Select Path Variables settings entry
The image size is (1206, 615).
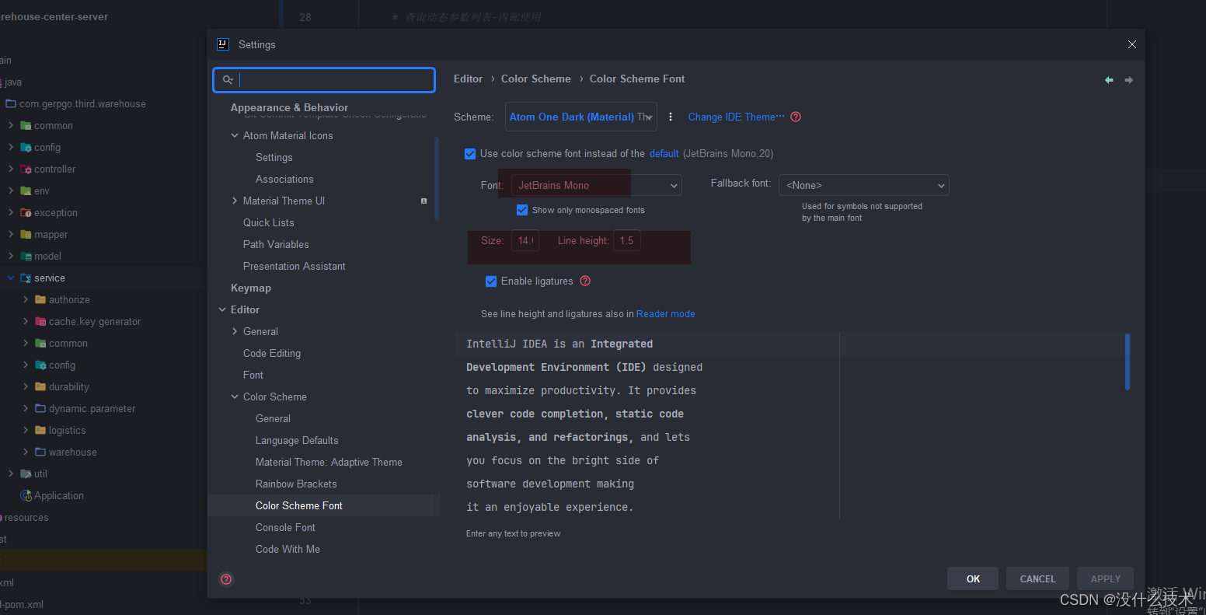[276, 244]
